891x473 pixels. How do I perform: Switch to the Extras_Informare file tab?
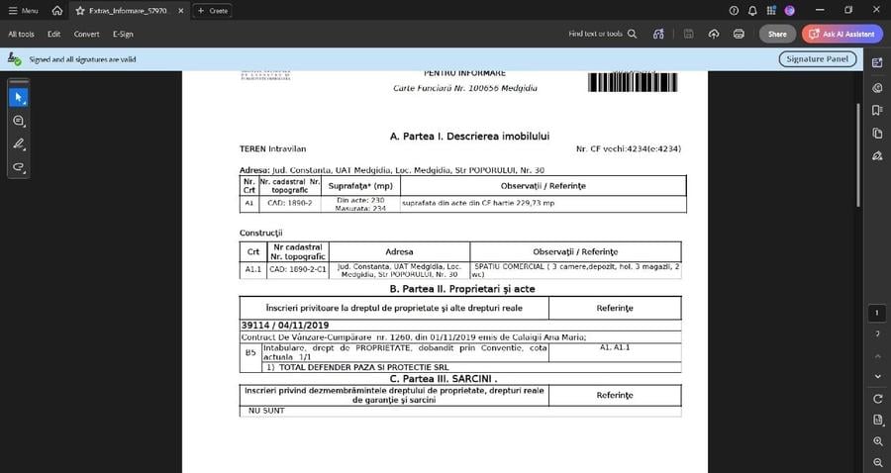[x=129, y=11]
